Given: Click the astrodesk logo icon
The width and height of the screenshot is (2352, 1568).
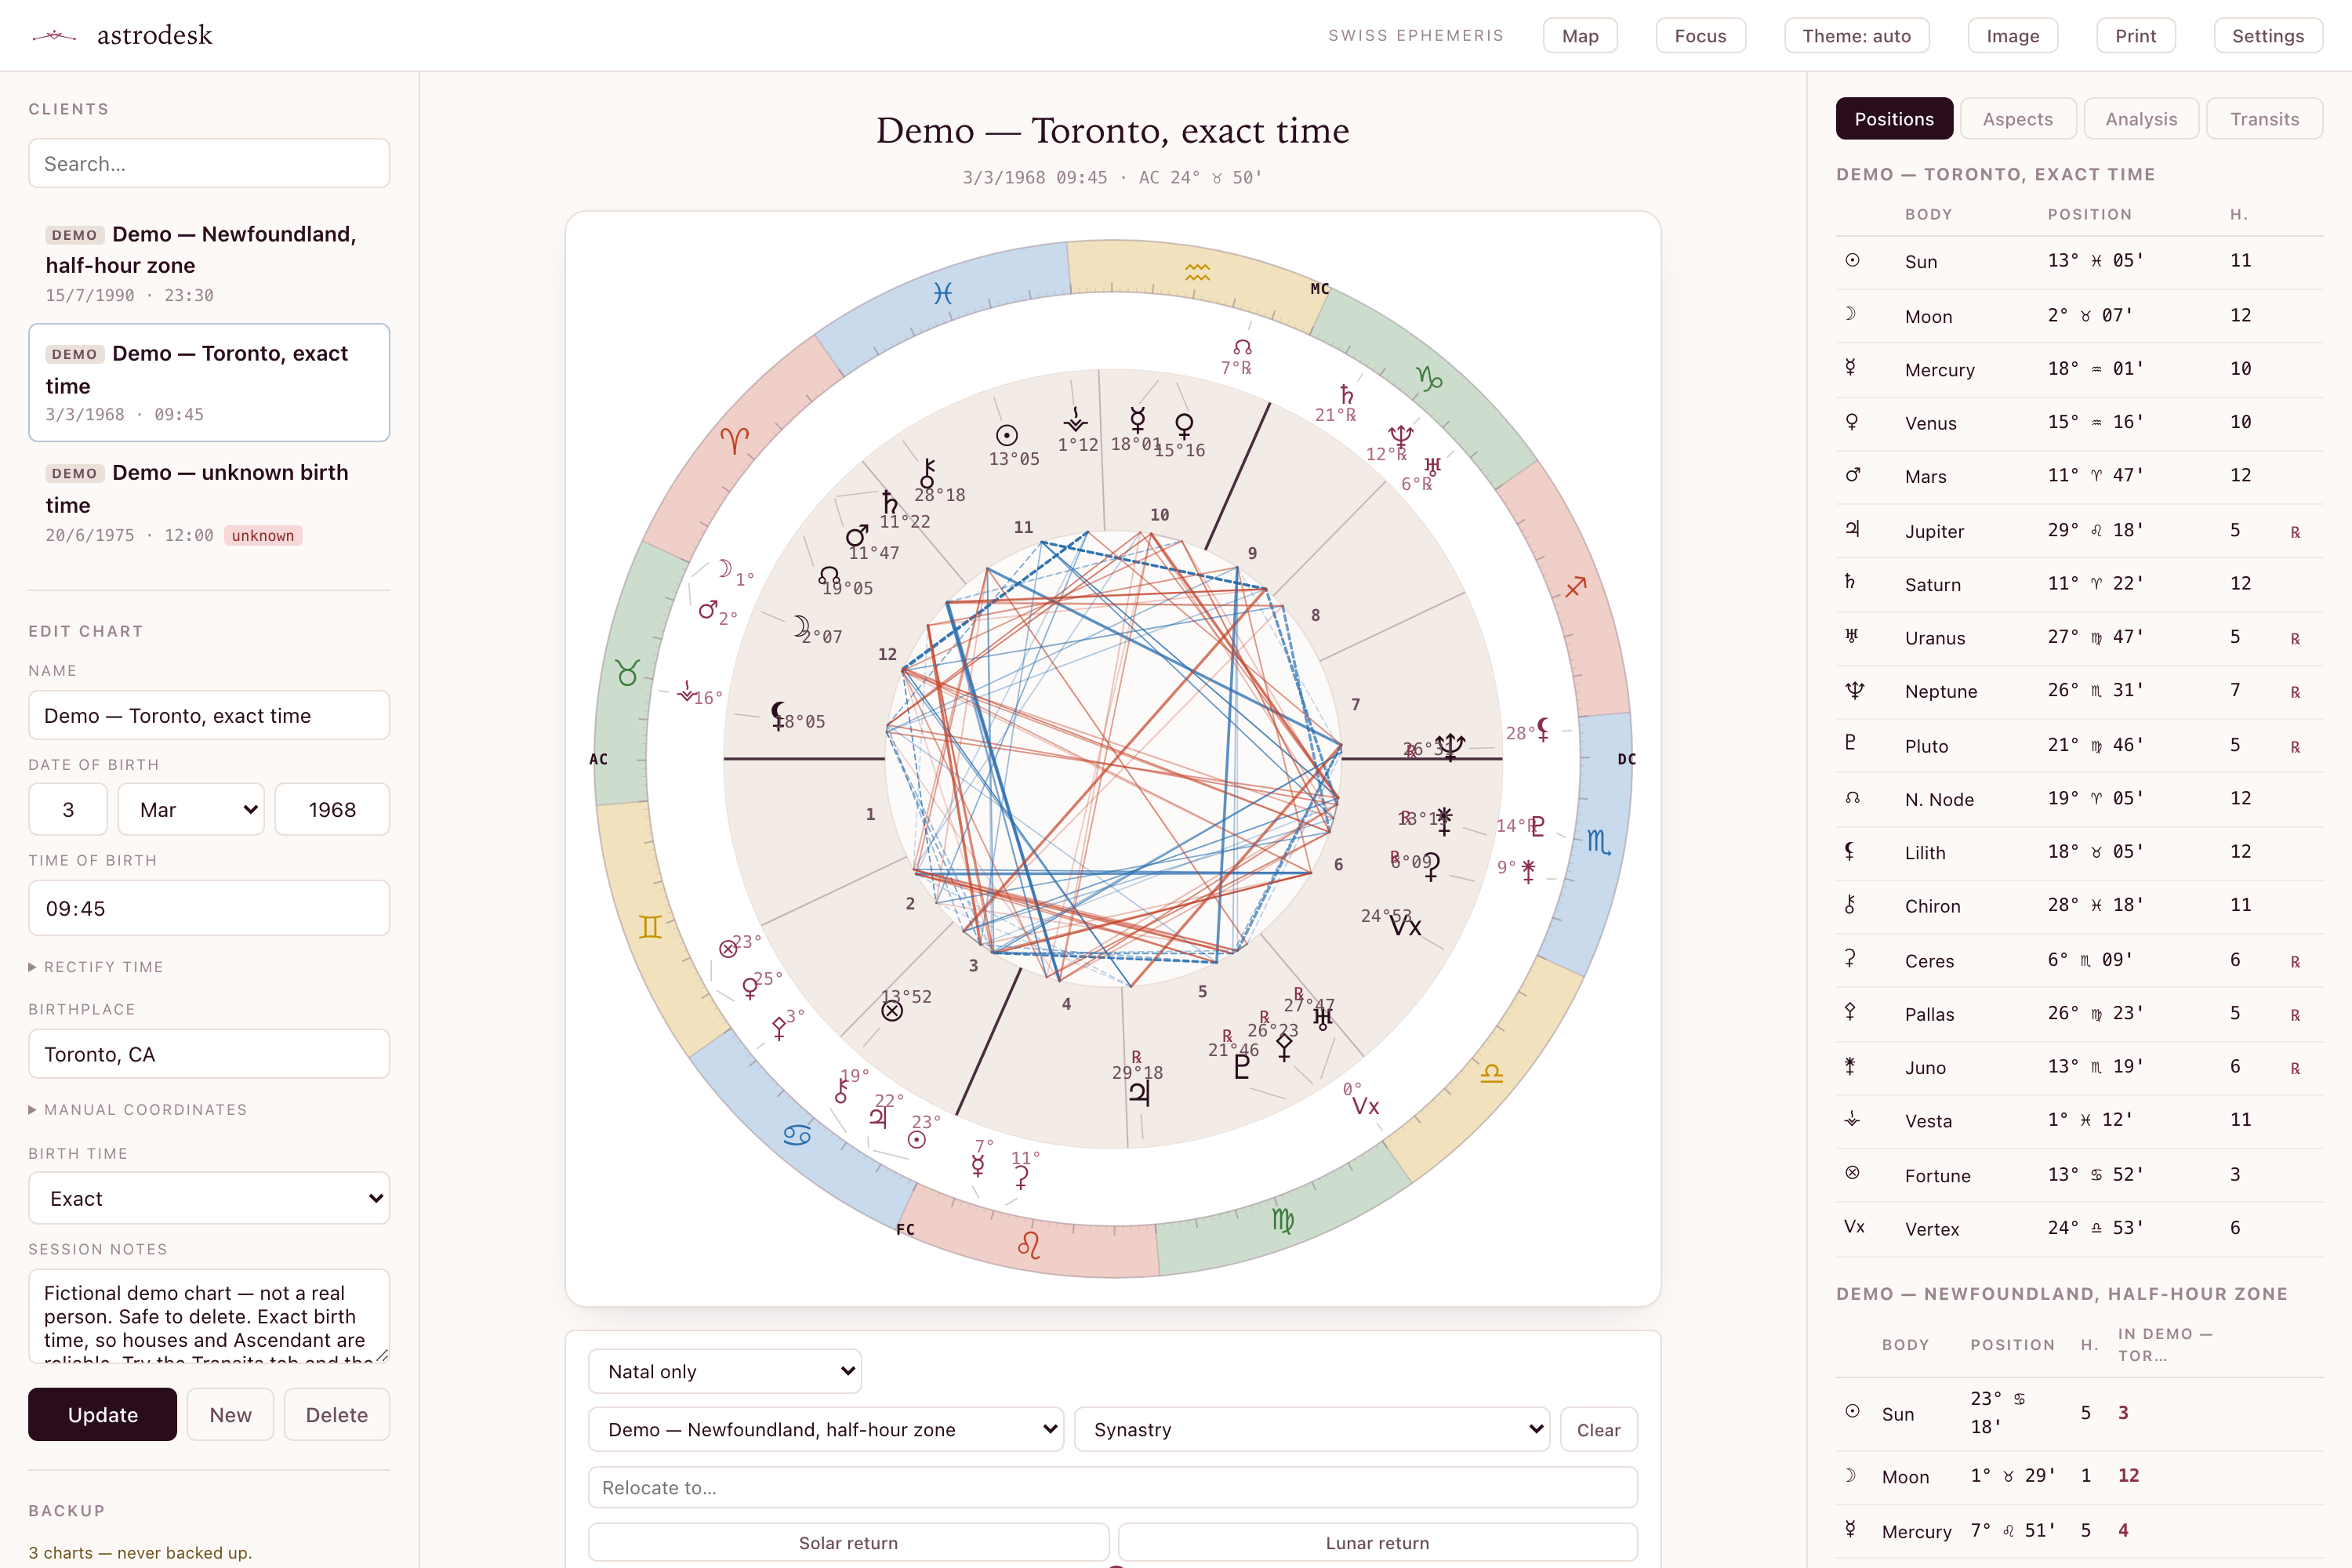Looking at the screenshot, I should click(x=54, y=36).
